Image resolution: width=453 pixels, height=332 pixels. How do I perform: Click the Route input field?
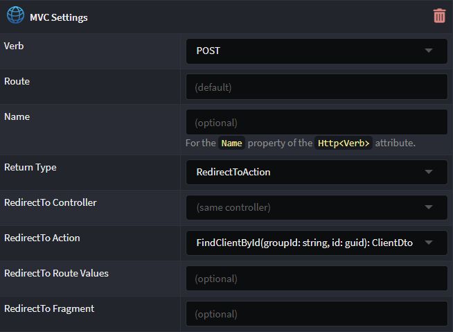[317, 87]
